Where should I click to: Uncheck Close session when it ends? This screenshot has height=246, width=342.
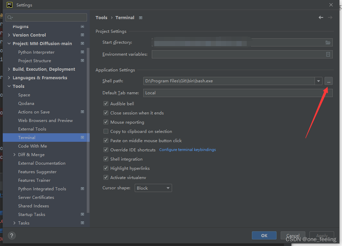[106, 113]
